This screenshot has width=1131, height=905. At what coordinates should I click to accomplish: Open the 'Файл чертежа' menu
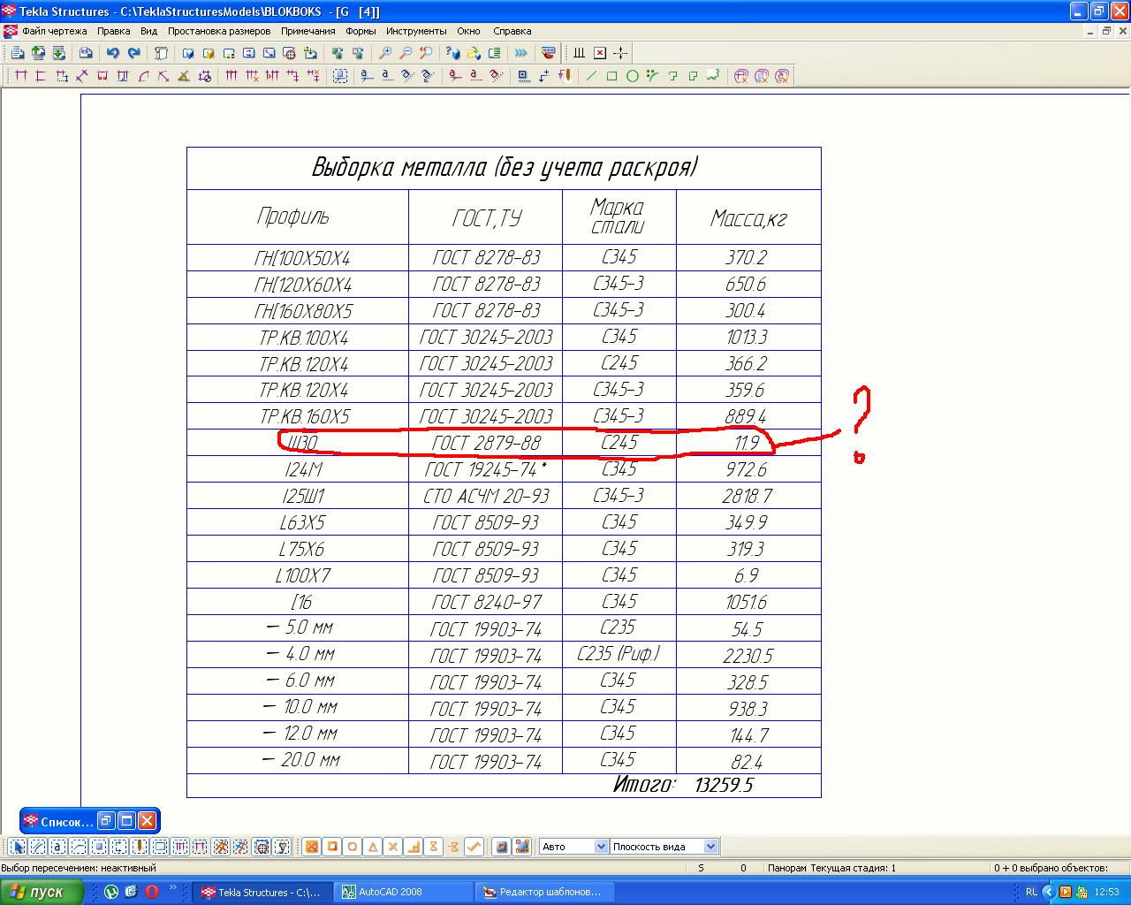[x=54, y=31]
